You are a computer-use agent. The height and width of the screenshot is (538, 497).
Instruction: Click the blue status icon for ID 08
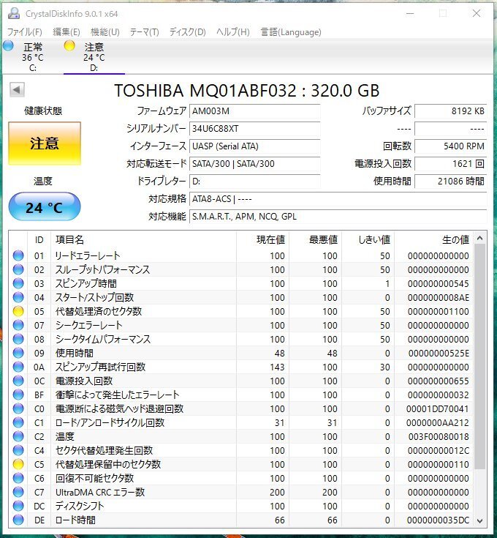click(18, 339)
